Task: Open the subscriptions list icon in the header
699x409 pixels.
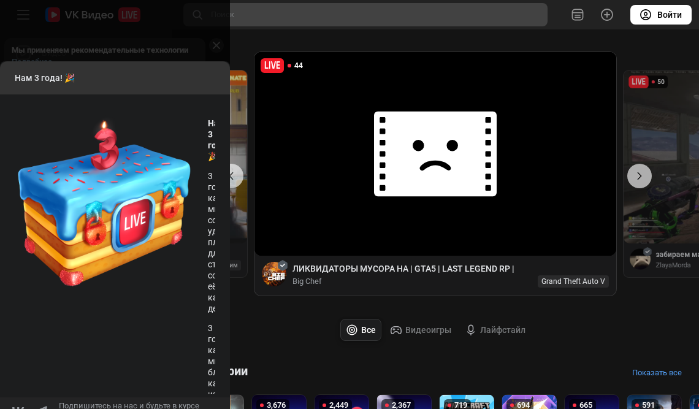Action: tap(578, 15)
